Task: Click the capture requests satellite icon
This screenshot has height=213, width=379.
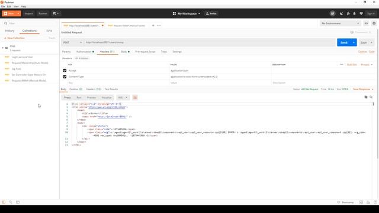Action: click(x=341, y=14)
